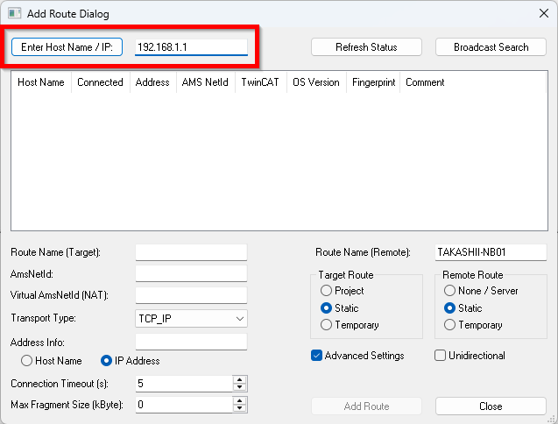Choose Project under Target Route
The image size is (558, 424).
click(327, 291)
